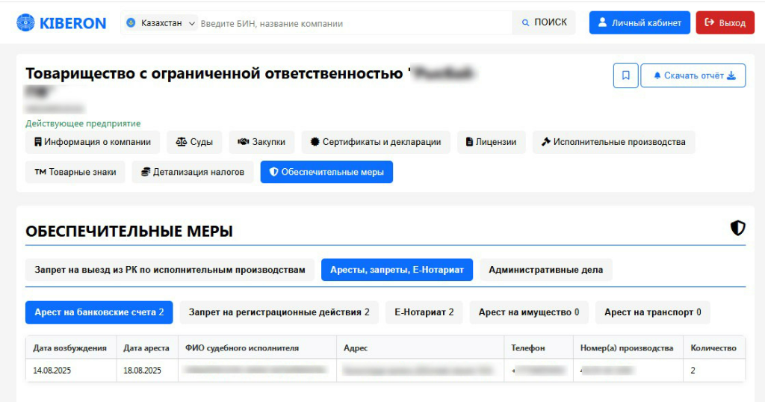Select Запрет на выезд из РК tab
Image resolution: width=765 pixels, height=402 pixels.
pyautogui.click(x=170, y=270)
